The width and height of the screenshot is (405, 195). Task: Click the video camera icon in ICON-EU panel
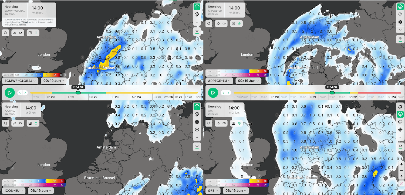[x=21, y=123]
